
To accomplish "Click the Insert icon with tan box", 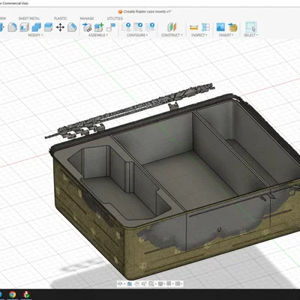I will pyautogui.click(x=232, y=27).
